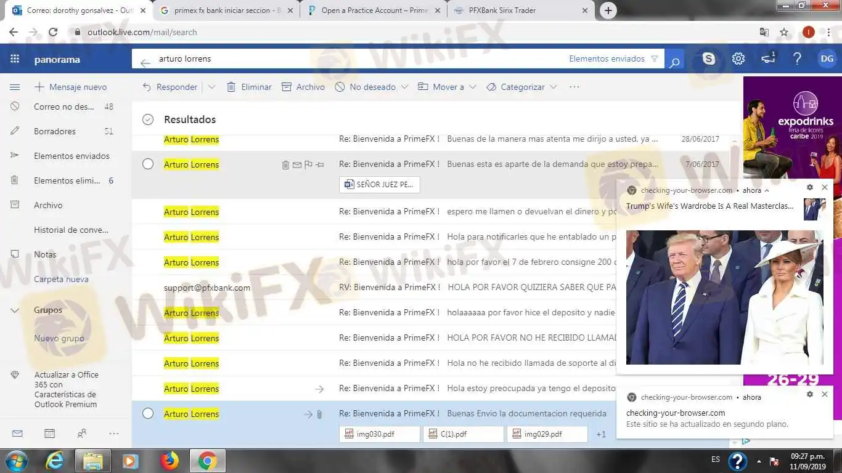Click the search magnifier button

point(674,61)
